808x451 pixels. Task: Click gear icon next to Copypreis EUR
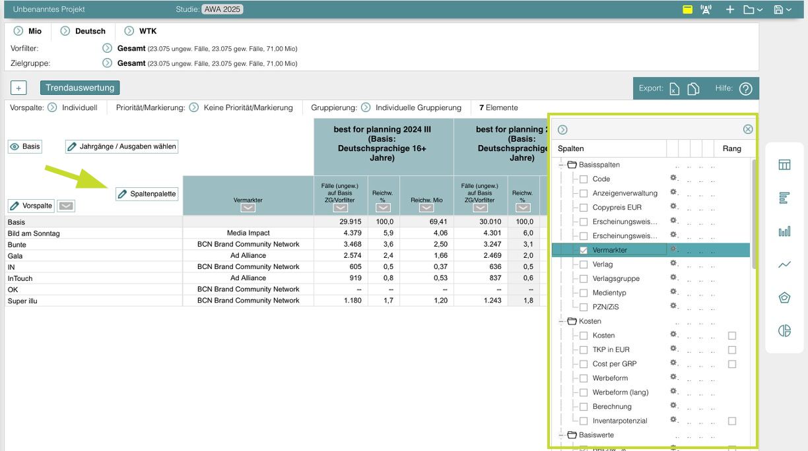(x=673, y=206)
